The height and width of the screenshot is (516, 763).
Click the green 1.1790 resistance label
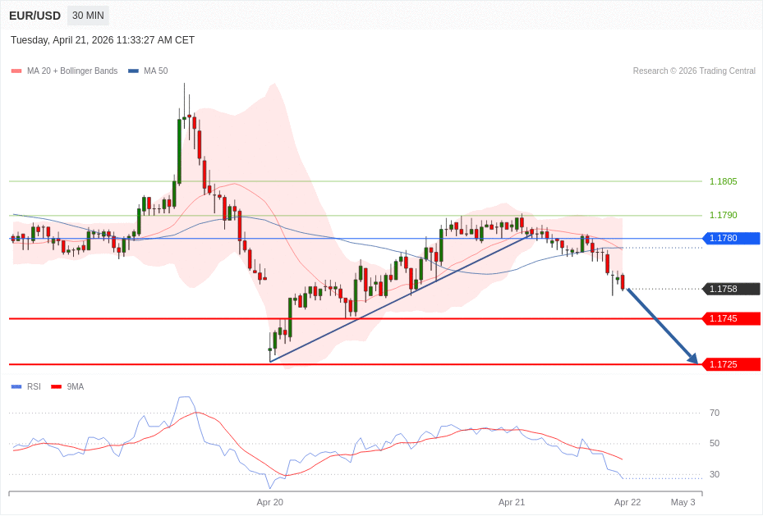coord(723,215)
